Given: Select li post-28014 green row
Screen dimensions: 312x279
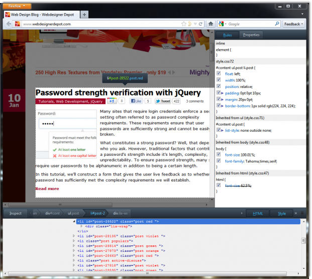Looking at the screenshot, I should pyautogui.click(x=120, y=246).
